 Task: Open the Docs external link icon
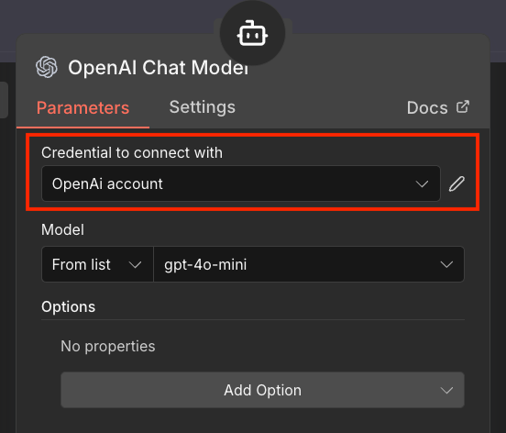click(462, 107)
